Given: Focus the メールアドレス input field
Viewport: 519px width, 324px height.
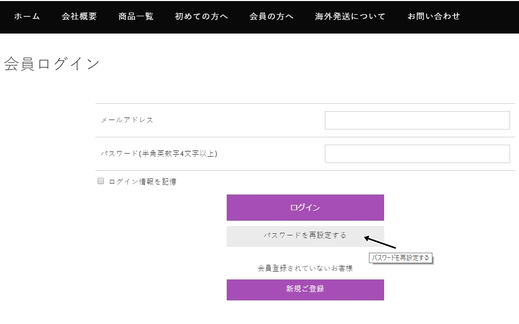Looking at the screenshot, I should point(417,121).
